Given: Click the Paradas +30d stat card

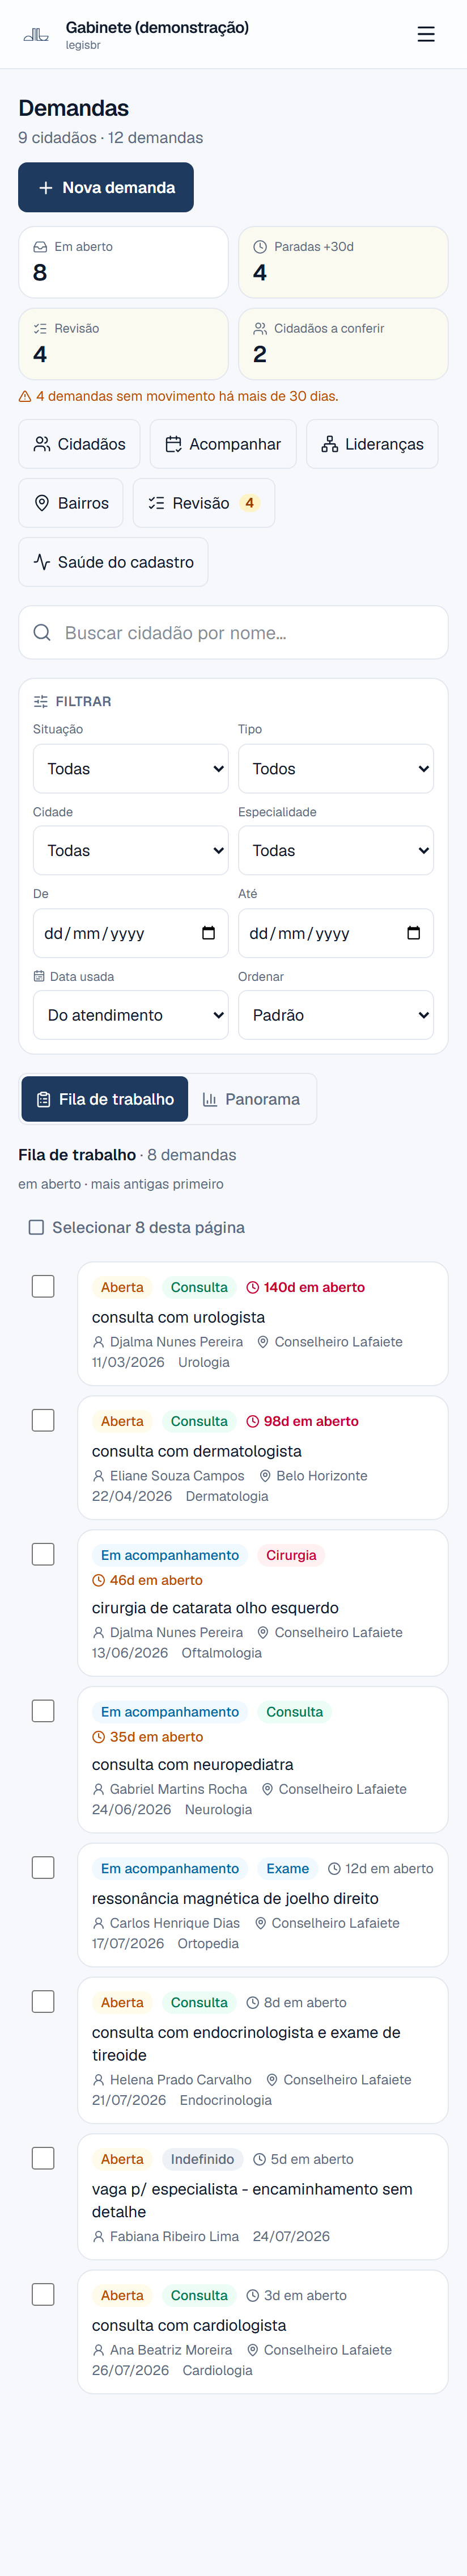Looking at the screenshot, I should coord(343,262).
